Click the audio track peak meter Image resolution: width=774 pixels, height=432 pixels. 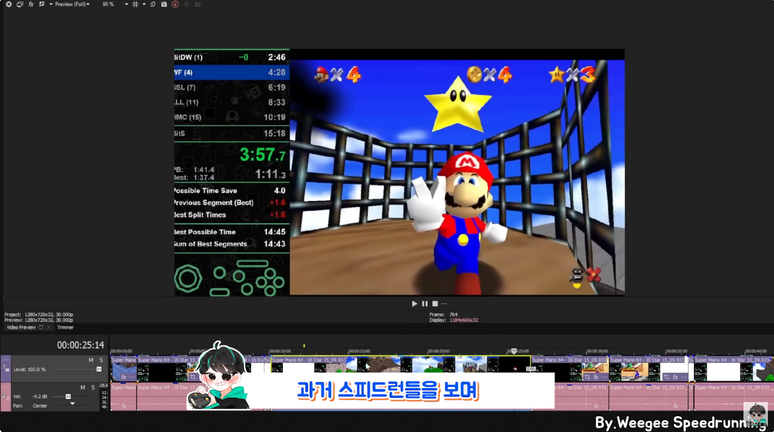click(x=103, y=397)
